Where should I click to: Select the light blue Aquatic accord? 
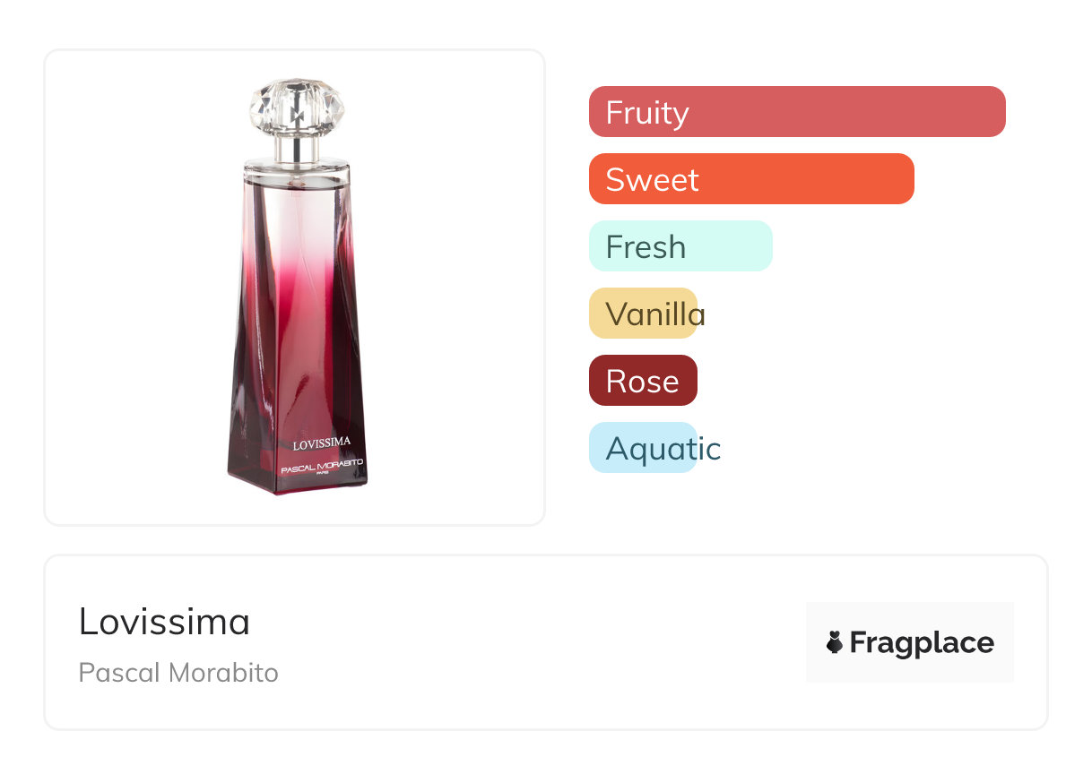[x=643, y=448]
